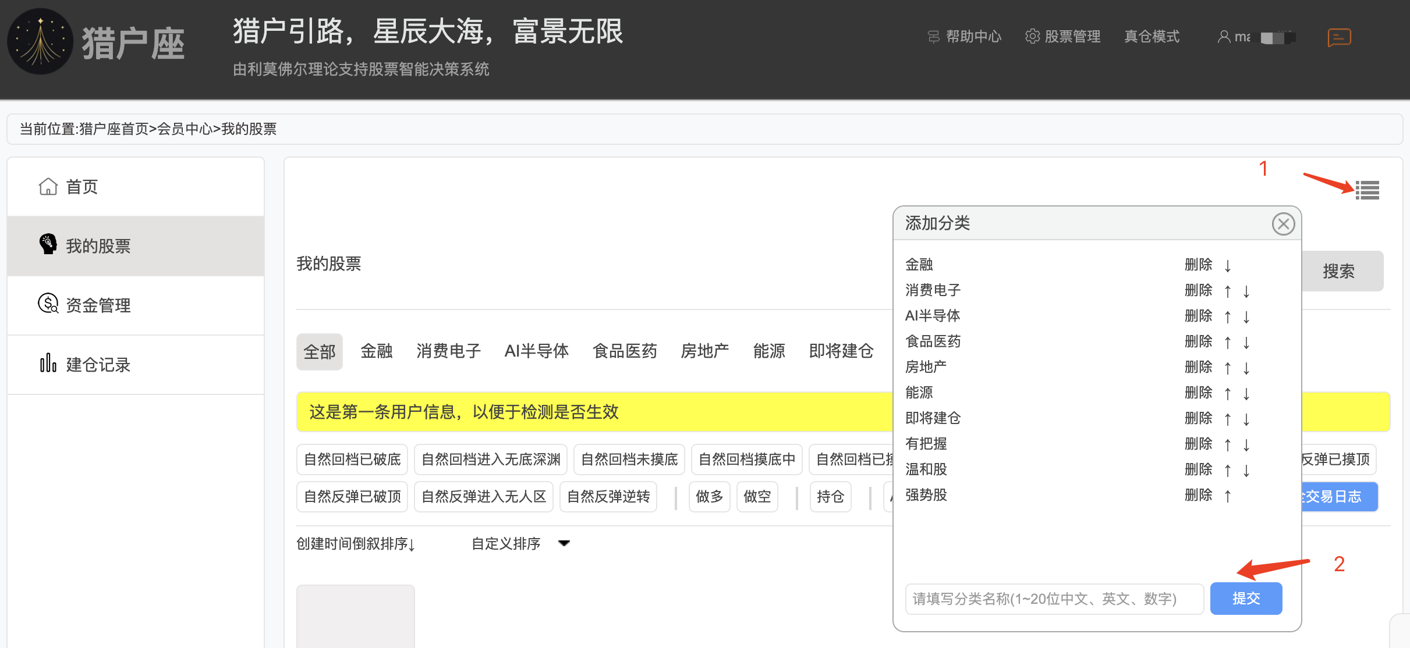Open the orange message icon in header
This screenshot has width=1410, height=648.
pos(1339,37)
